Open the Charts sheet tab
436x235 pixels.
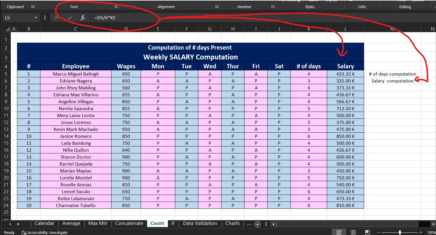pyautogui.click(x=232, y=223)
